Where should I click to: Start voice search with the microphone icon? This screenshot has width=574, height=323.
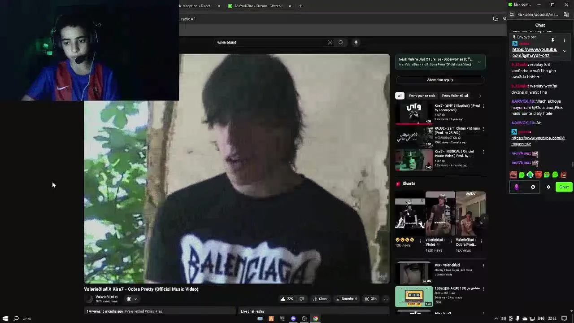[x=356, y=42]
